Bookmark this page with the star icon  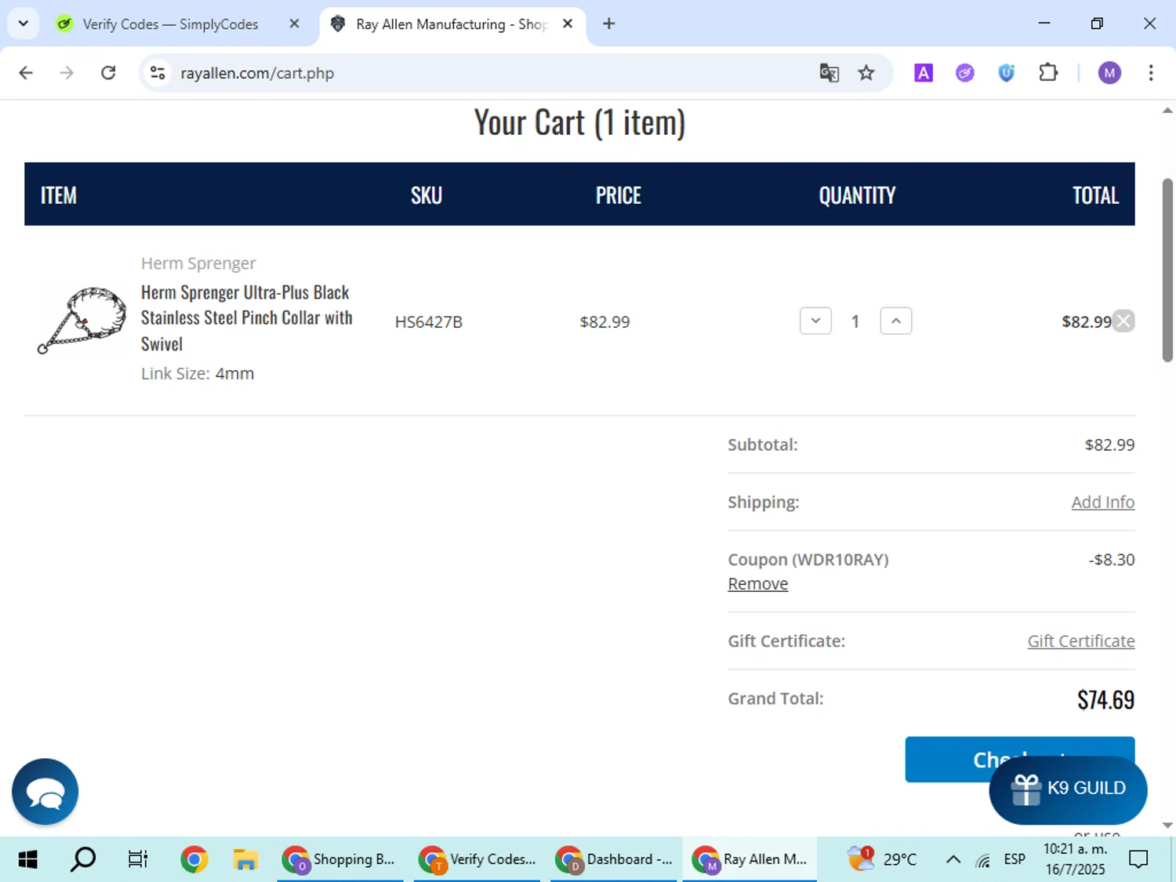(x=866, y=73)
